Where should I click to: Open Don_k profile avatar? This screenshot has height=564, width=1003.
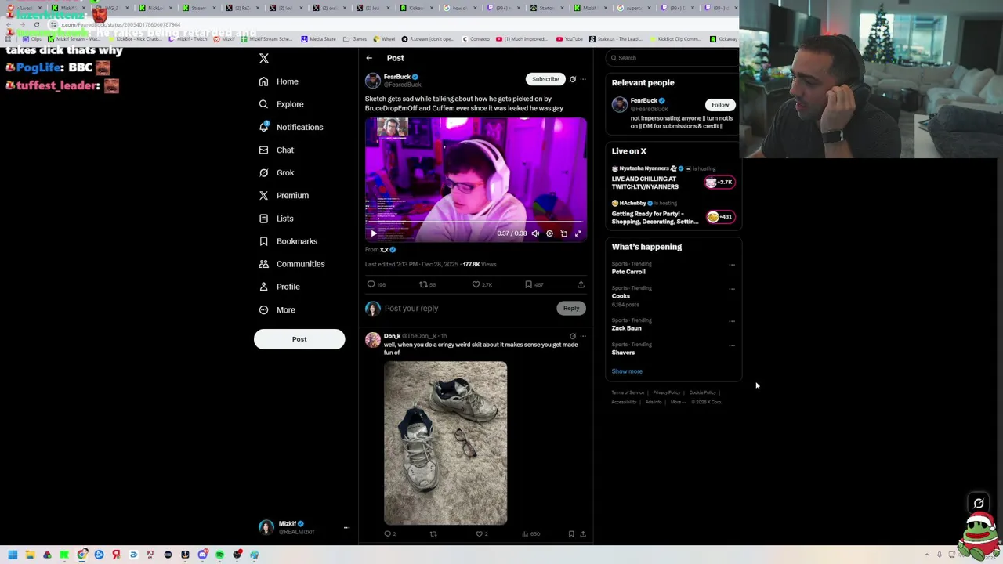(x=373, y=340)
